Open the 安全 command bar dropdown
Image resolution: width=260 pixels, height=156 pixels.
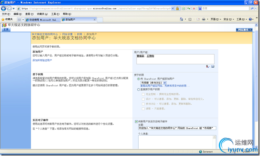(x=229, y=19)
